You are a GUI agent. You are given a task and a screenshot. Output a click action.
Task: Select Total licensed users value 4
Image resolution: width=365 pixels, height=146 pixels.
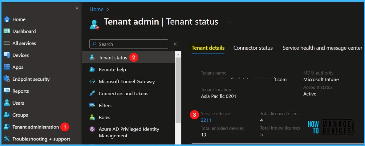coord(261,120)
